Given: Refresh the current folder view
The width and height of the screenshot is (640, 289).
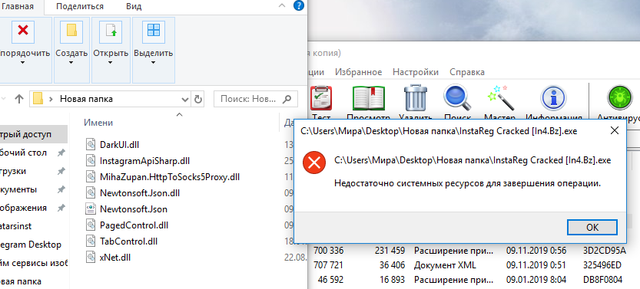Looking at the screenshot, I should tap(197, 99).
